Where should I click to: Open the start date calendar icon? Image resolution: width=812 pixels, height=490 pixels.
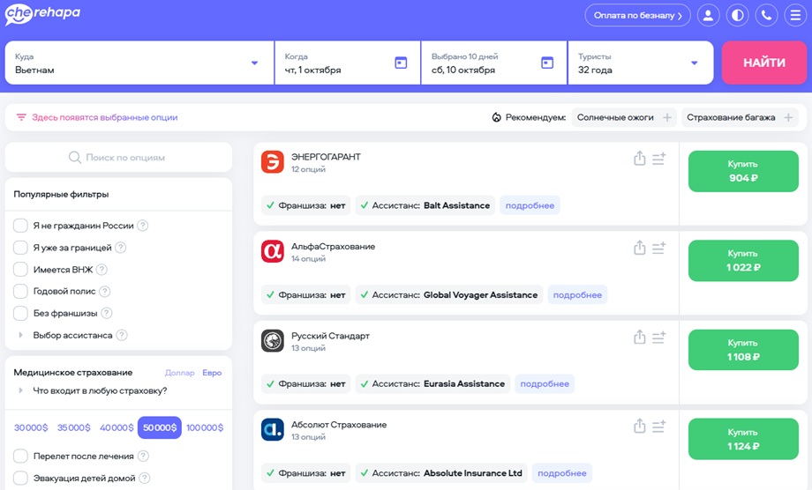tap(401, 63)
